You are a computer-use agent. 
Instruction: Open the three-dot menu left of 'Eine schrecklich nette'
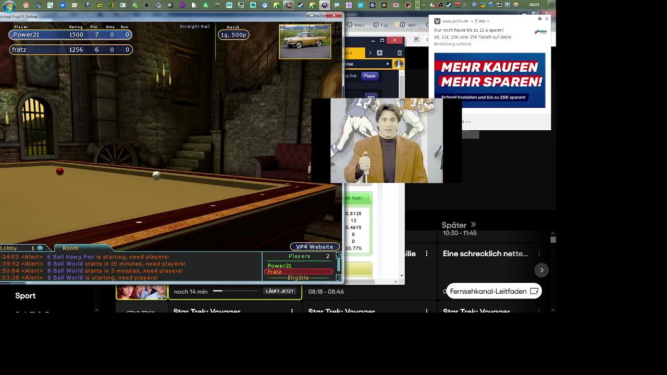427,254
